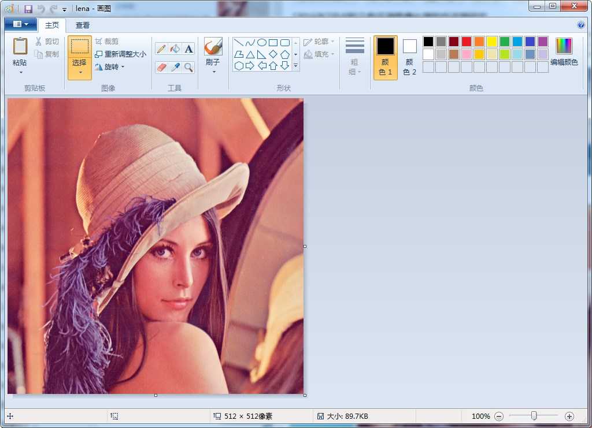This screenshot has height=428, width=592.
Task: Undo the last action
Action: [x=41, y=9]
